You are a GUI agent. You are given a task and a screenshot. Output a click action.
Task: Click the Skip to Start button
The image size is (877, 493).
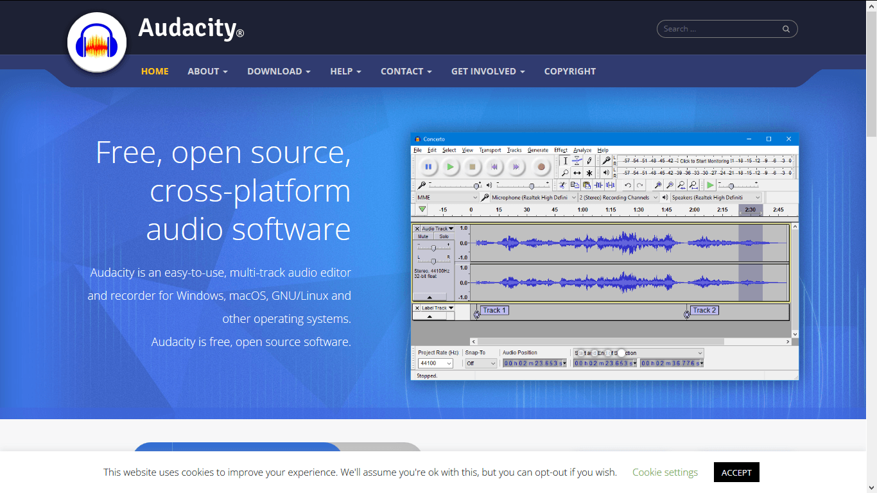pyautogui.click(x=494, y=167)
